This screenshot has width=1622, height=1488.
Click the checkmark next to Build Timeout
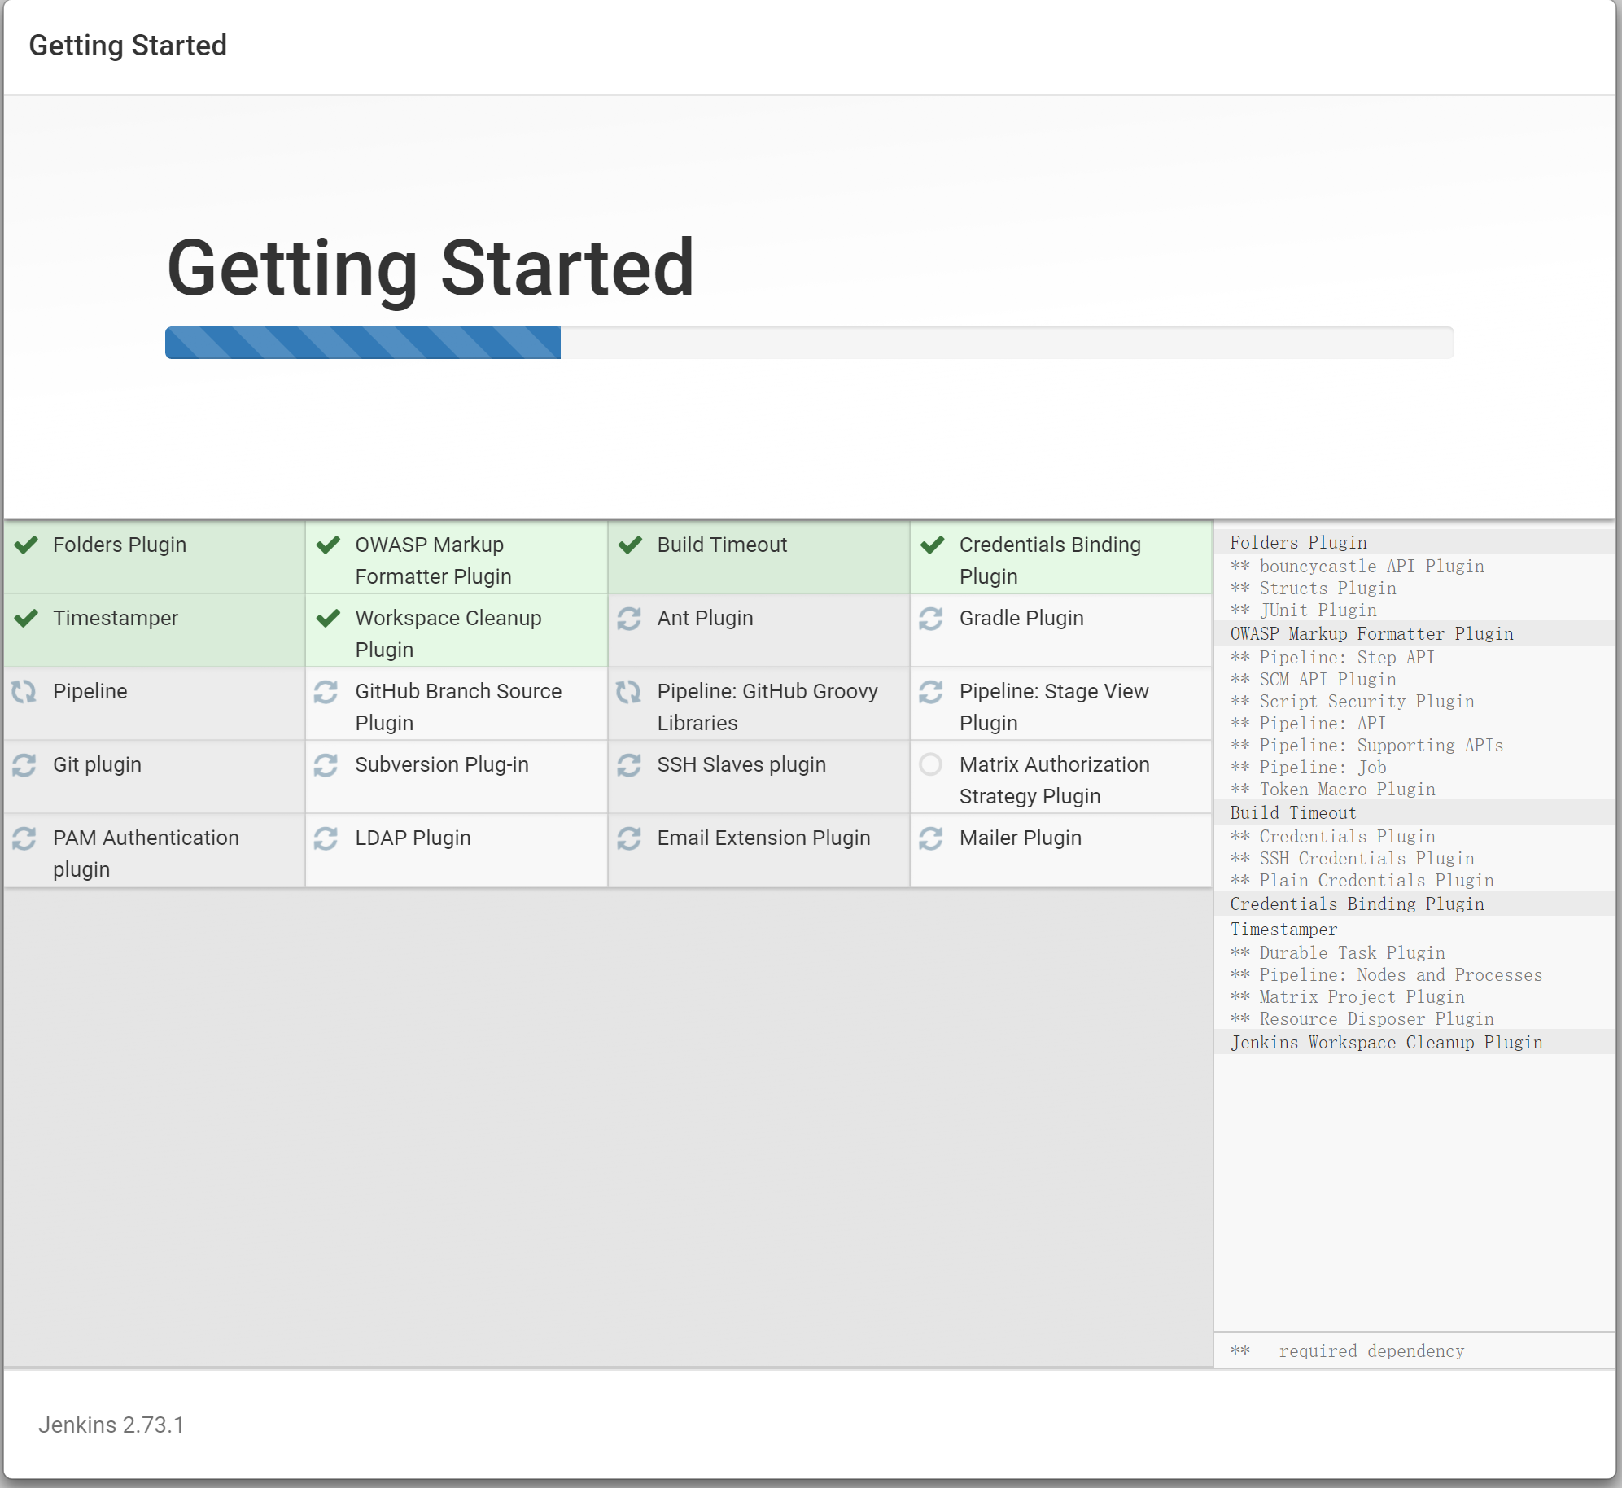pyautogui.click(x=631, y=545)
